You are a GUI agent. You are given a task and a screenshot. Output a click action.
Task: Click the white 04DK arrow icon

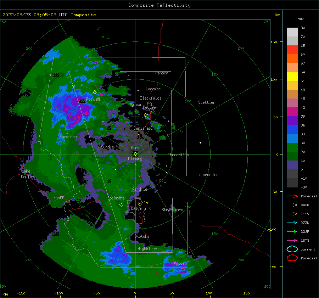(292, 205)
